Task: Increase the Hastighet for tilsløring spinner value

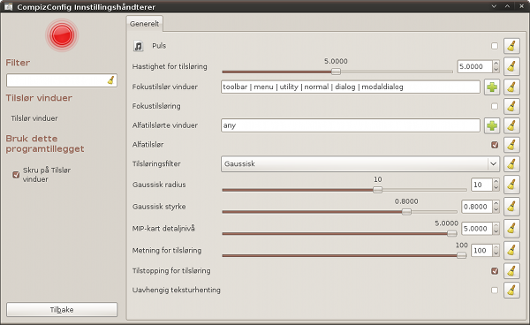Action: click(x=496, y=64)
